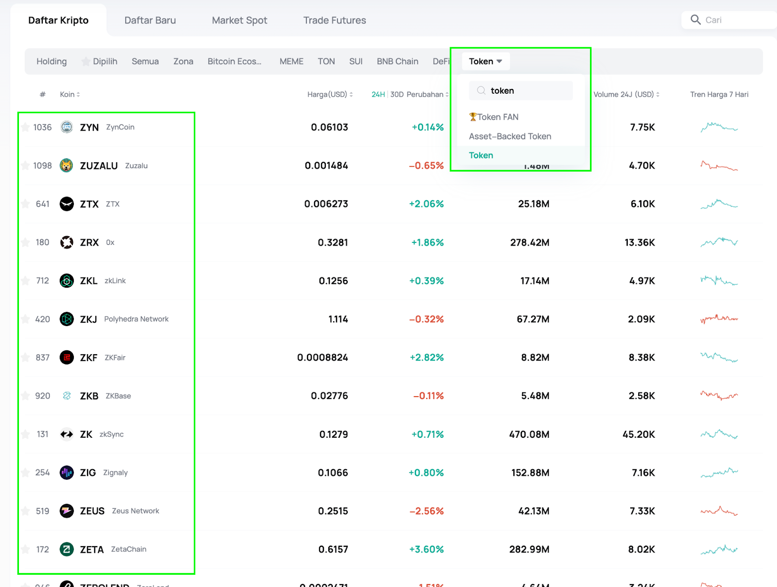Select the DeFi filter

[441, 61]
